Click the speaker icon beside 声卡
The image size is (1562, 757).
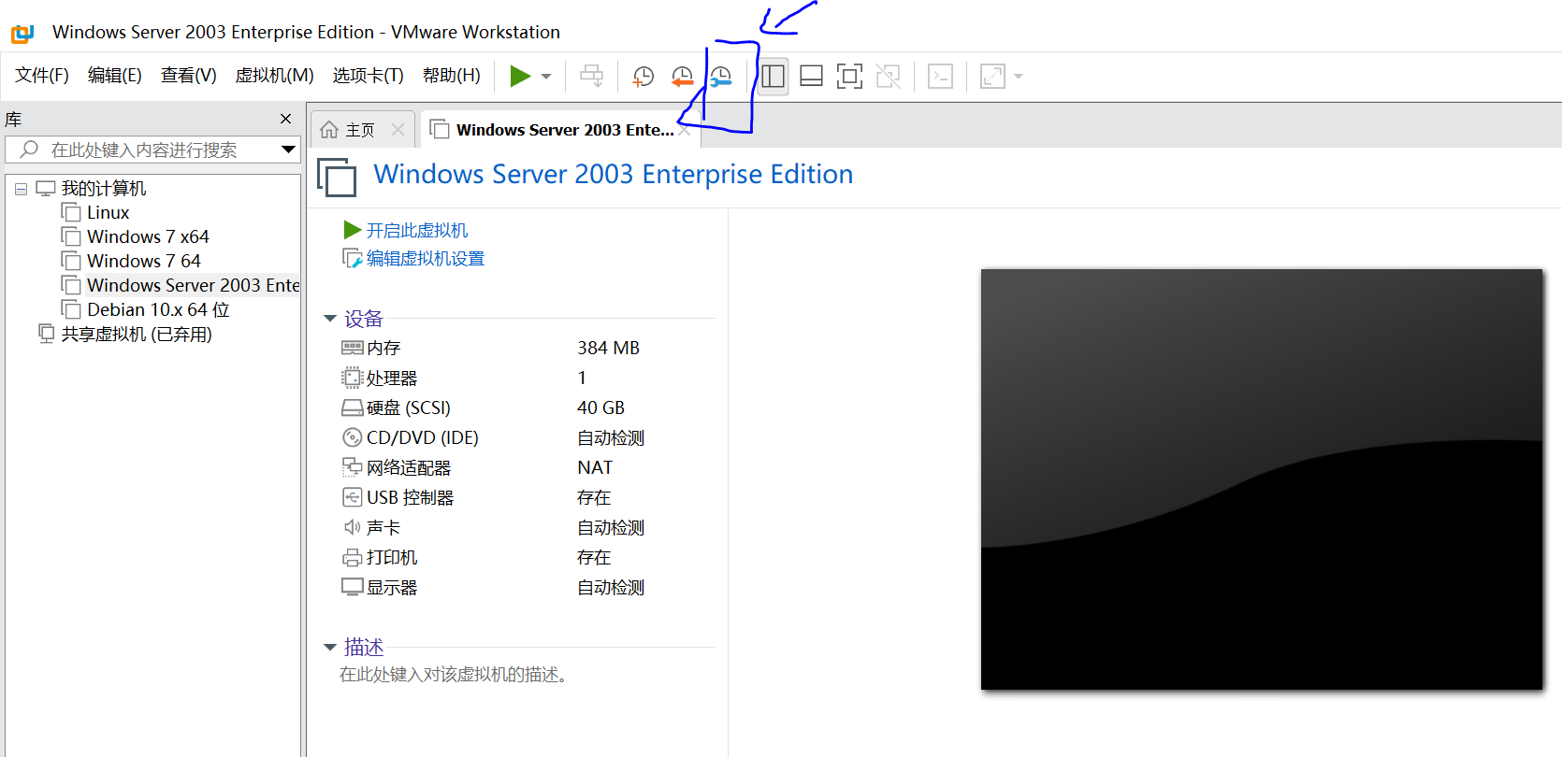(x=352, y=528)
